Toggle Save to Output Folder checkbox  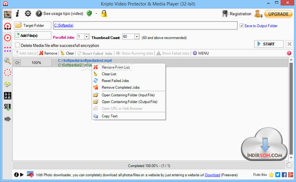(x=241, y=26)
